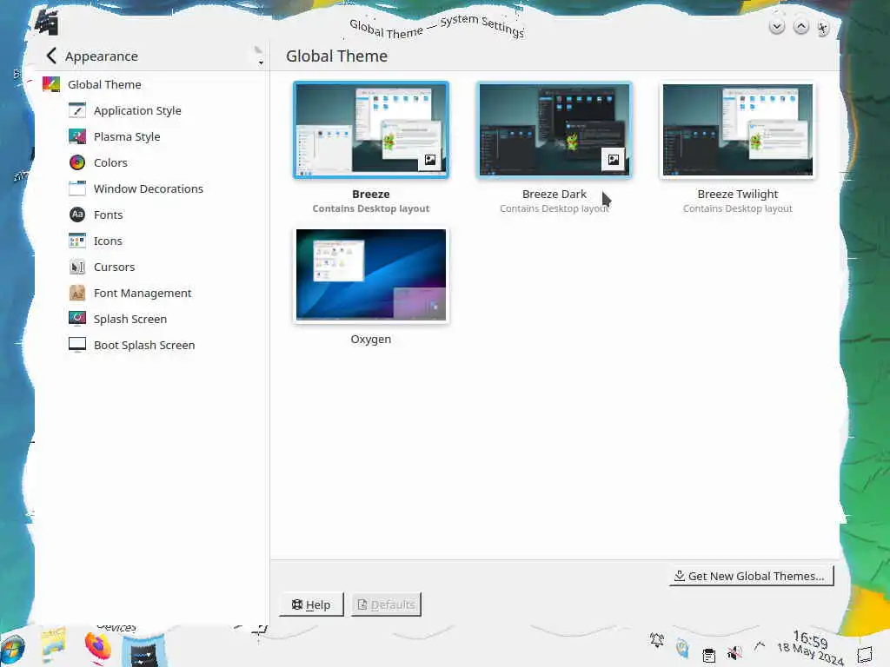Viewport: 890px width, 667px height.
Task: Click the Colors wheel icon
Action: pyautogui.click(x=77, y=162)
